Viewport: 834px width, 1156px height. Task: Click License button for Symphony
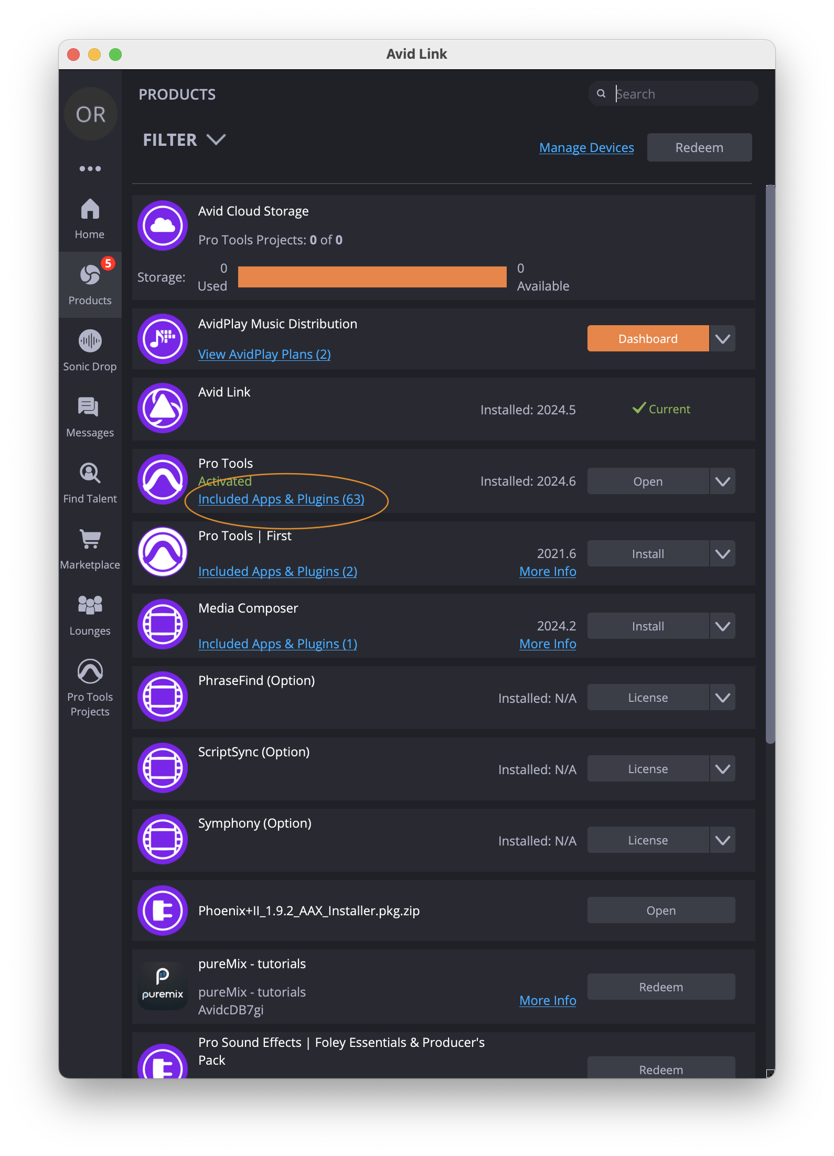click(648, 840)
